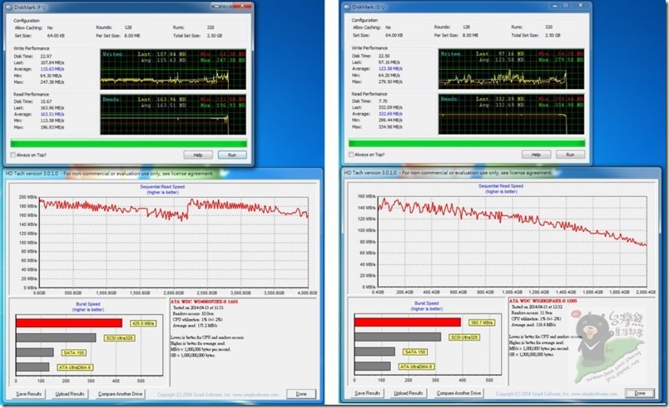Click the write average value 115.63 MB/s

pos(52,69)
